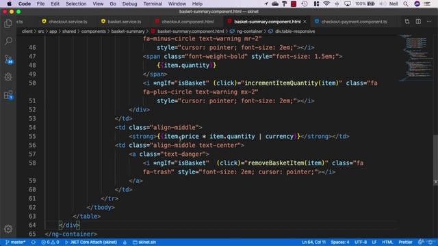The height and width of the screenshot is (246, 438).
Task: Close the basket-summary.component.html tab
Action: (305, 21)
